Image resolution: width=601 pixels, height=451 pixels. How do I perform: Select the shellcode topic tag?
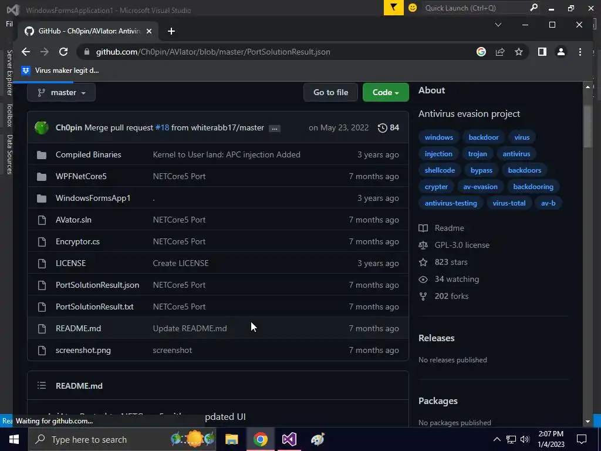point(440,170)
